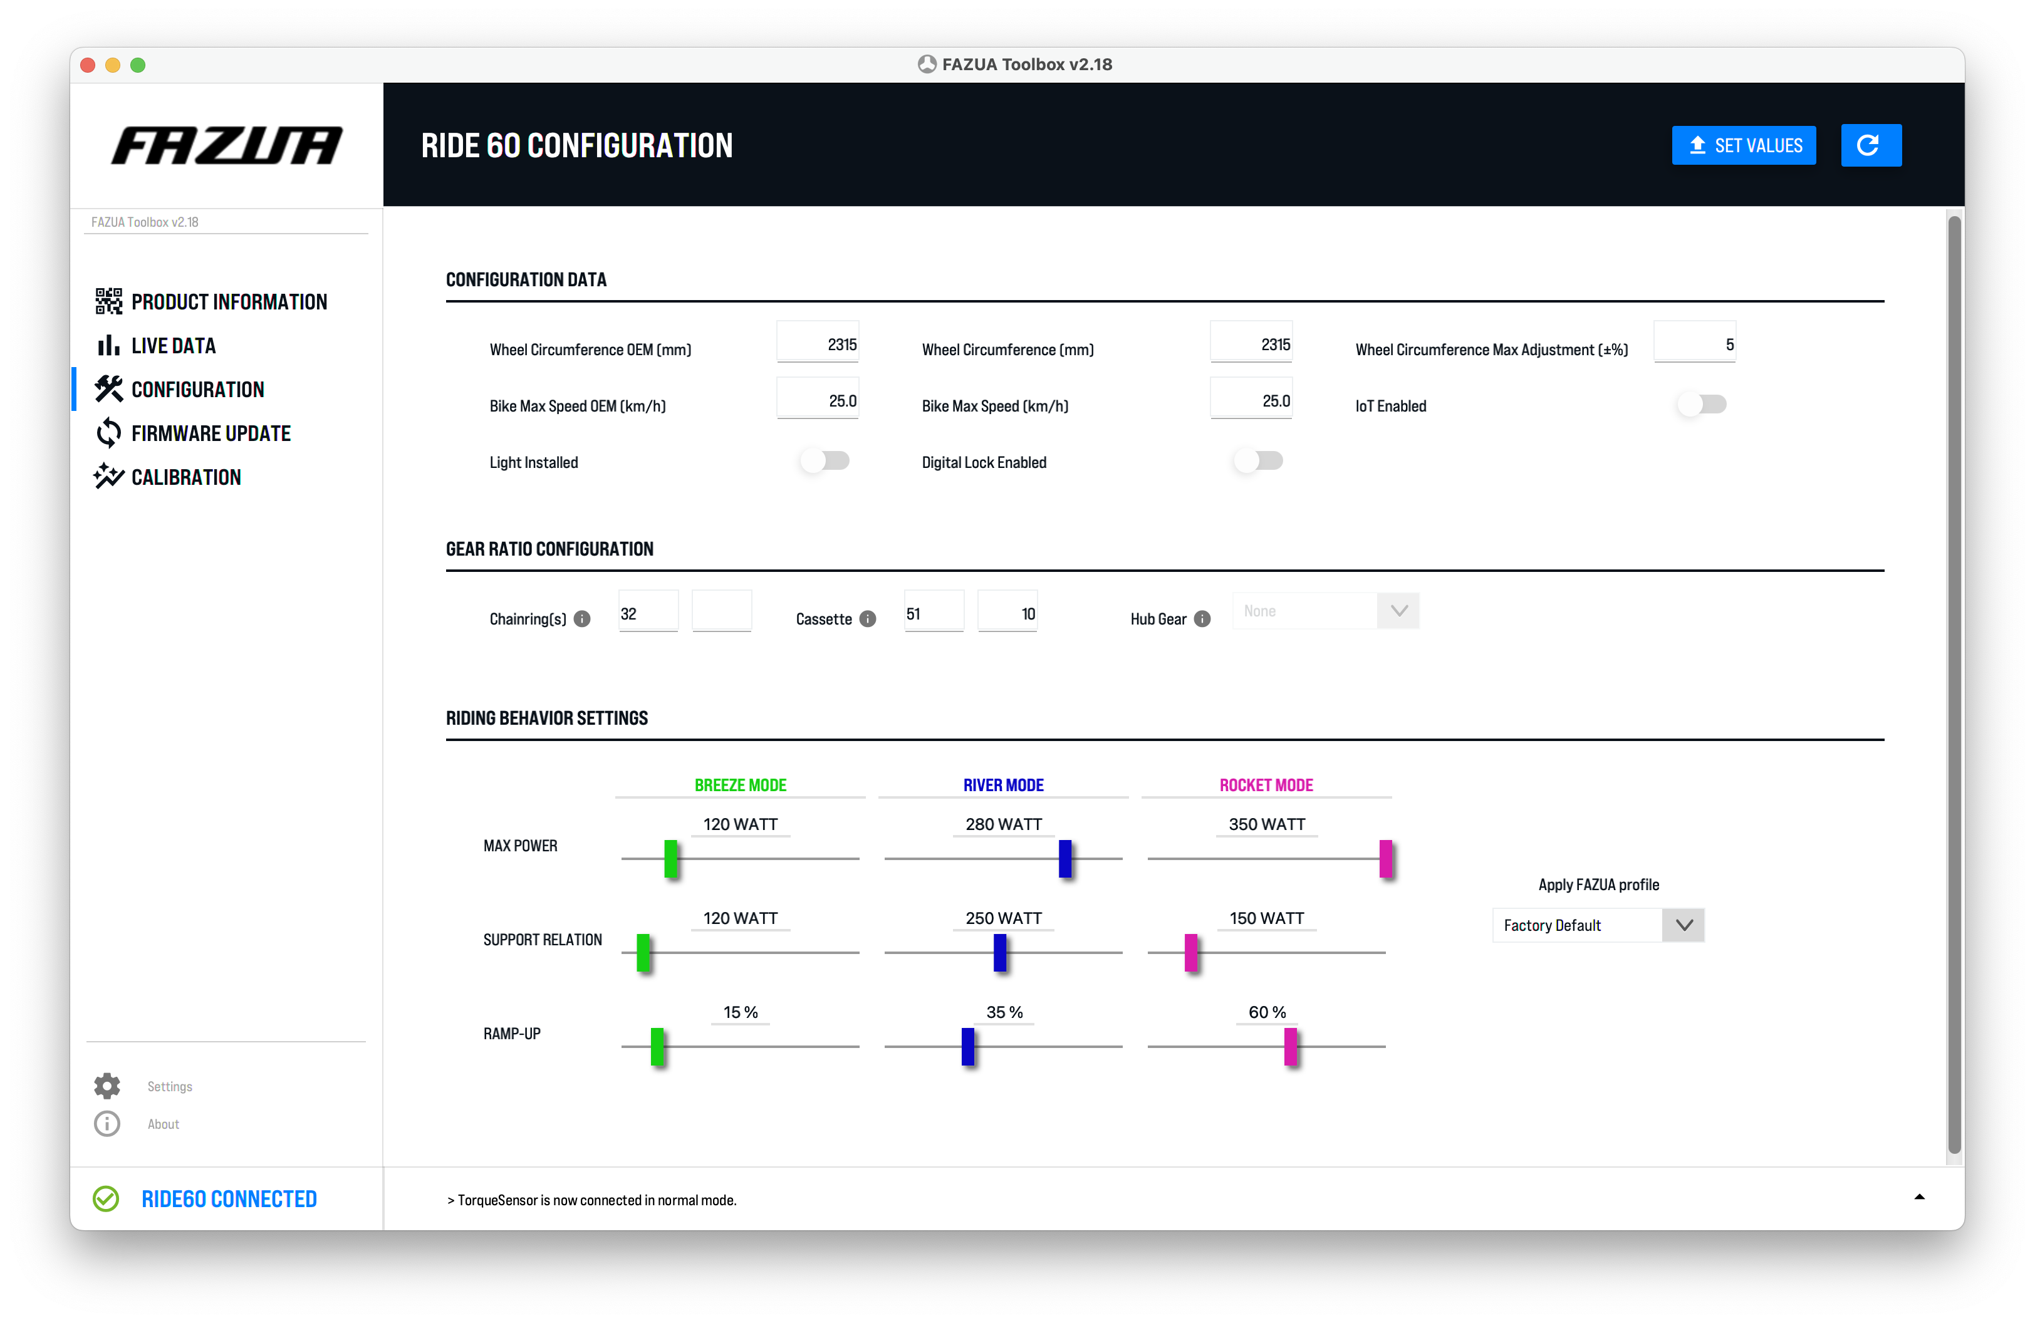This screenshot has width=2035, height=1323.
Task: Click River Mode support relation slider handle
Action: pyautogui.click(x=1001, y=953)
